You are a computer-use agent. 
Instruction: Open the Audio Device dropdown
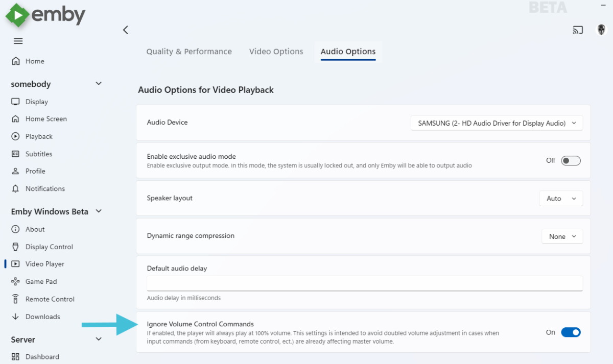click(497, 123)
